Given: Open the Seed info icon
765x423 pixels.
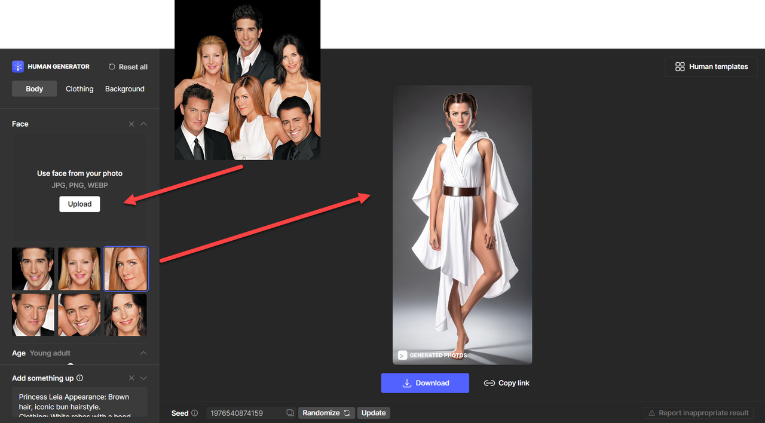Looking at the screenshot, I should pyautogui.click(x=194, y=413).
